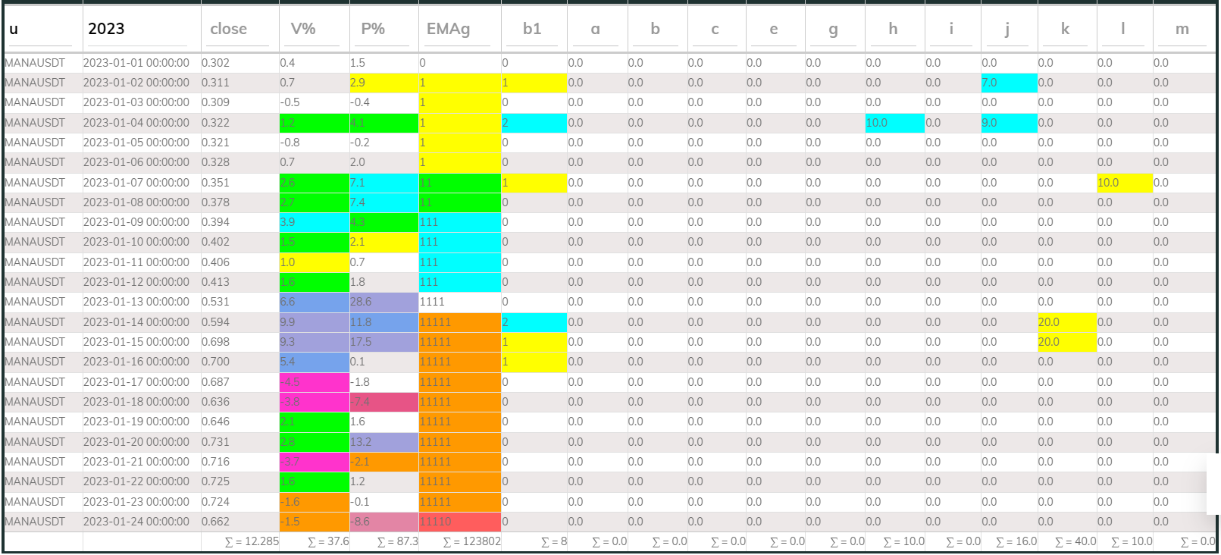Select the EMAg column header
Image resolution: width=1221 pixels, height=555 pixels.
pyautogui.click(x=448, y=29)
